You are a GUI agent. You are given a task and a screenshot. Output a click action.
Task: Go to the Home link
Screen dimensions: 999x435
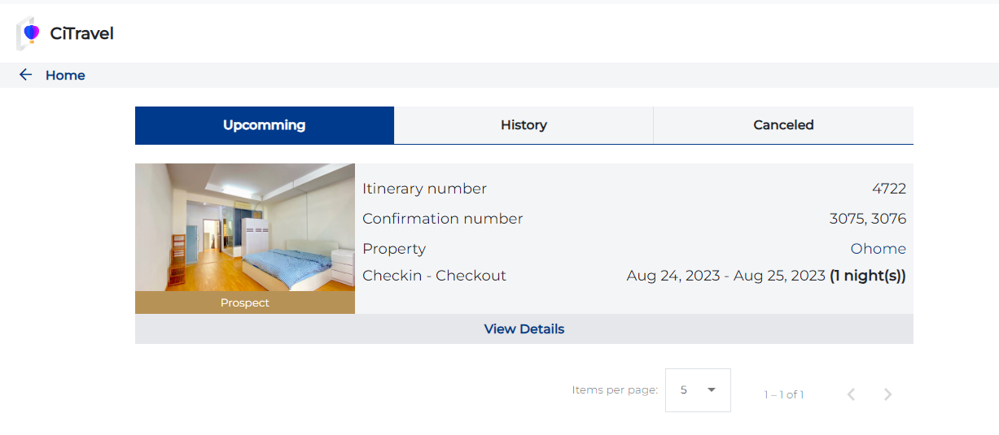(x=65, y=76)
